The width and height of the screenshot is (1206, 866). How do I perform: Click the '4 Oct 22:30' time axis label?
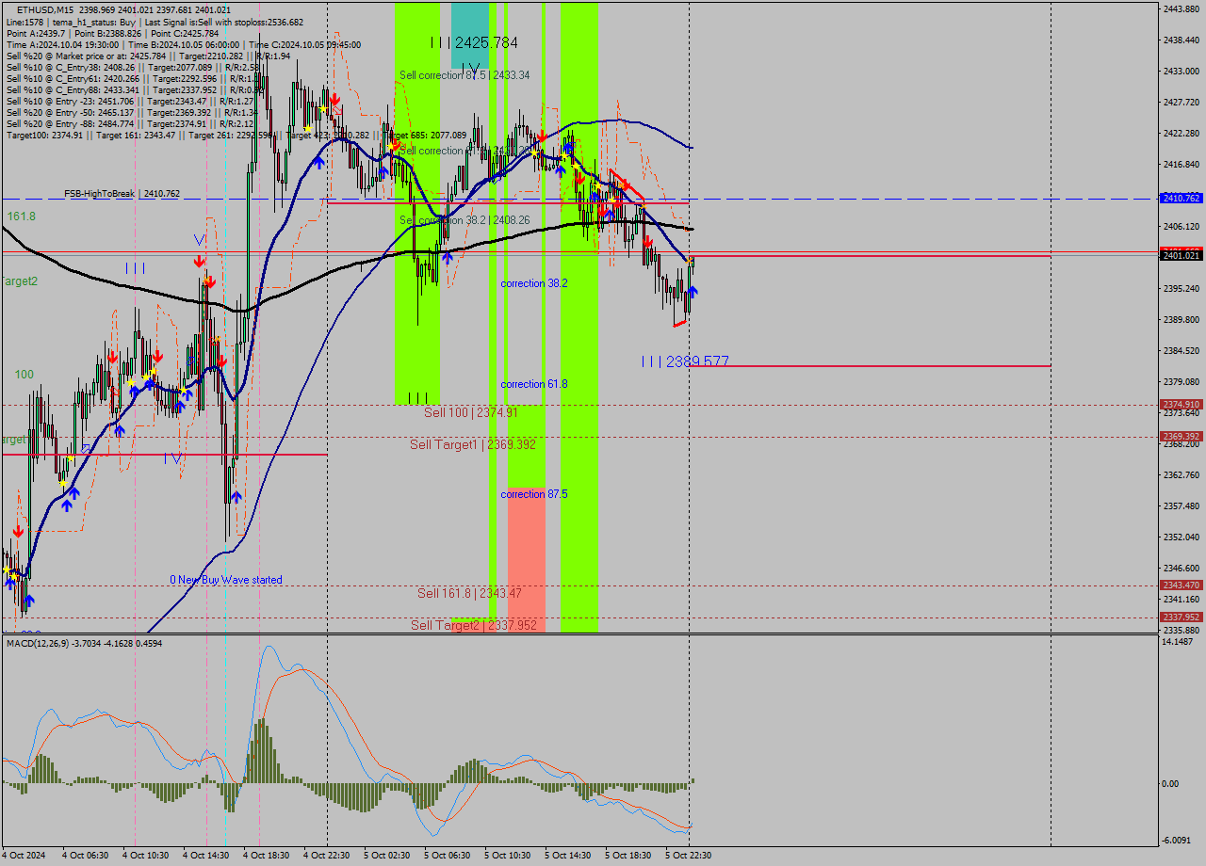pos(327,856)
